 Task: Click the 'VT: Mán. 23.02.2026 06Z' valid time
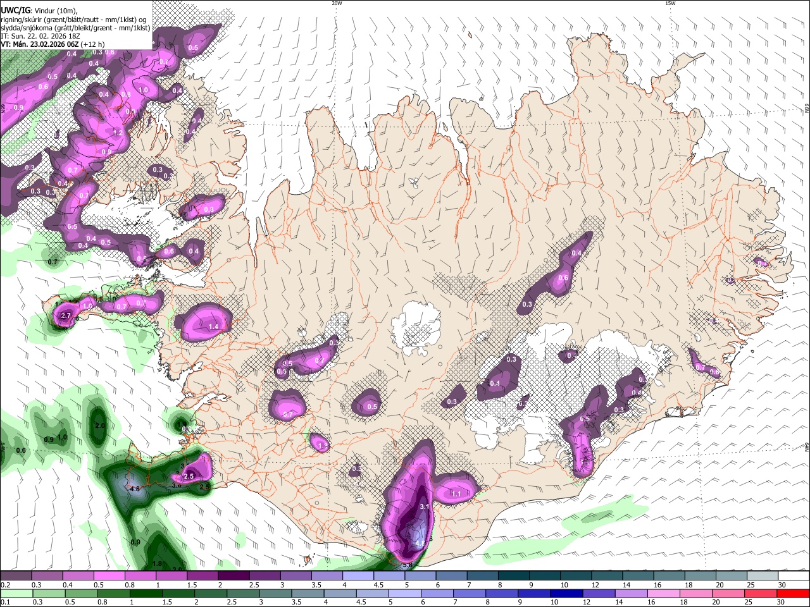pyautogui.click(x=39, y=44)
